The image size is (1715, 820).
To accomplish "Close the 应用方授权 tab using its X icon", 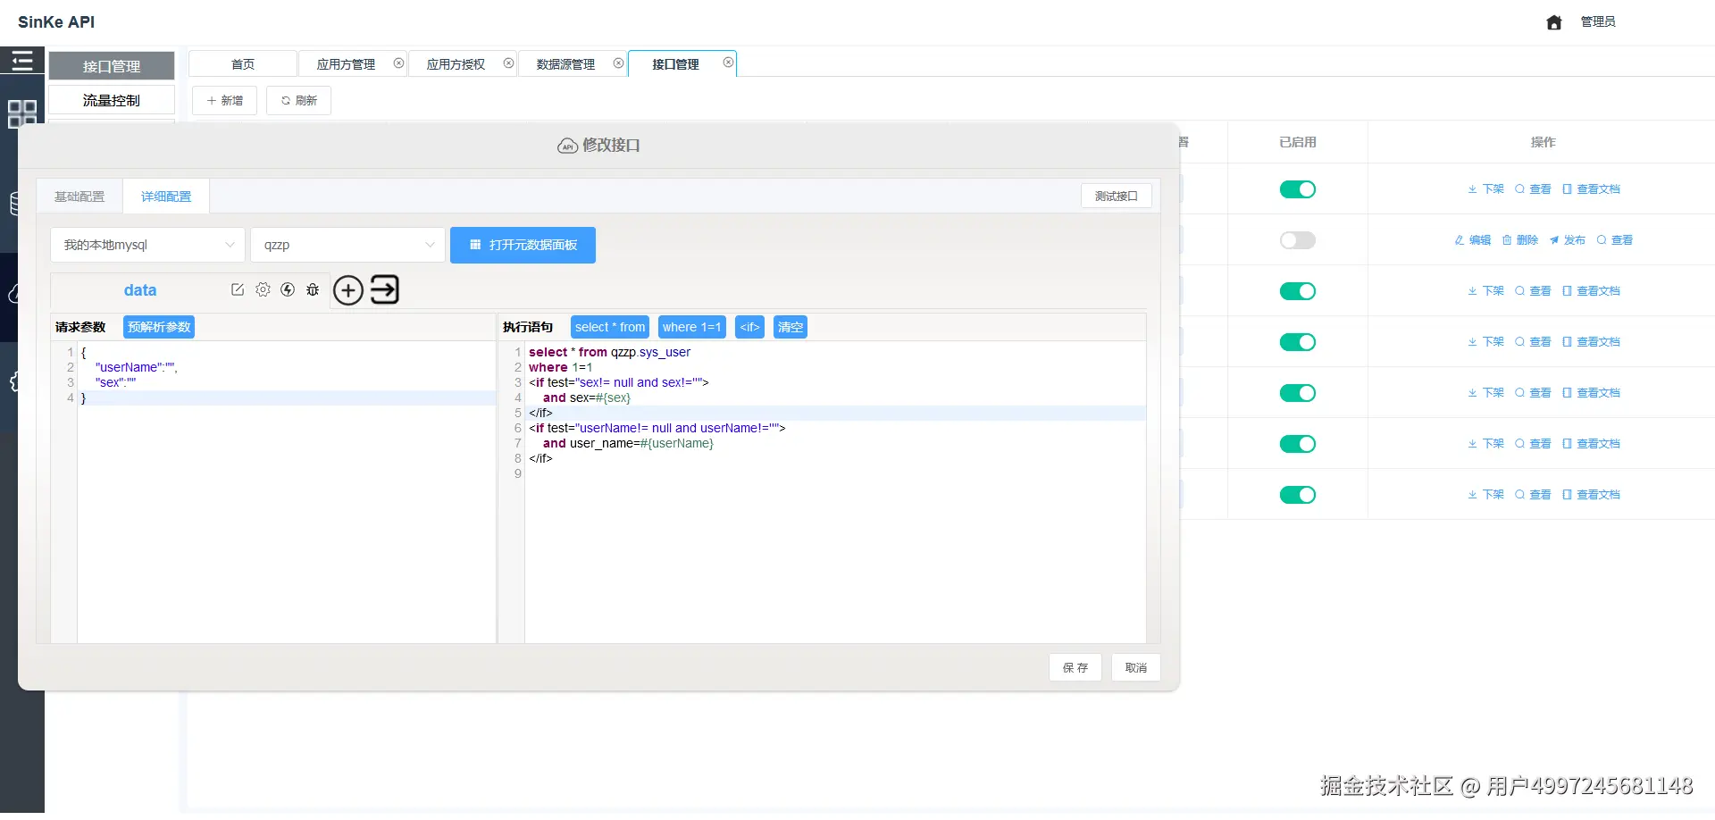I will [508, 63].
